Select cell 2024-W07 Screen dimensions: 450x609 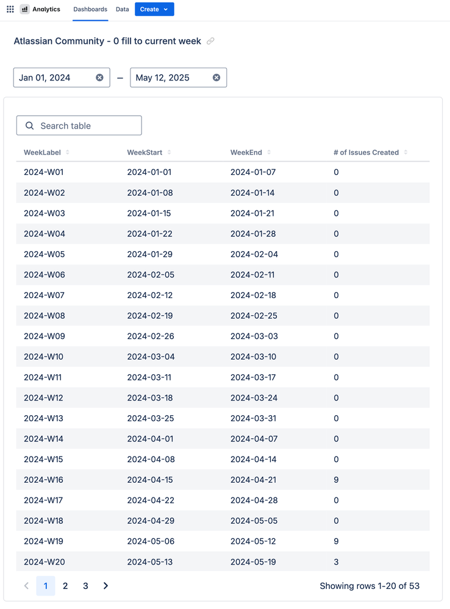[x=45, y=295]
